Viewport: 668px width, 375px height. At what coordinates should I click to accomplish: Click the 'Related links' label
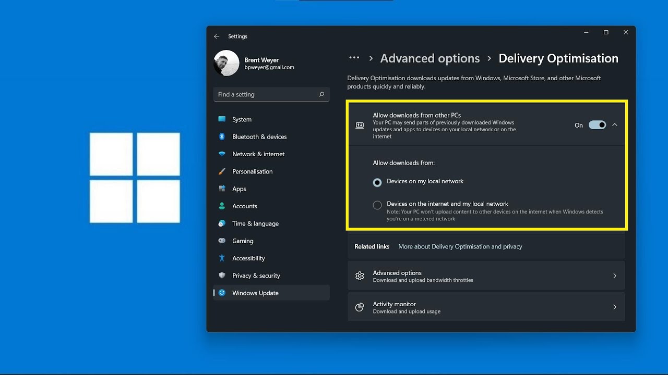tap(372, 246)
